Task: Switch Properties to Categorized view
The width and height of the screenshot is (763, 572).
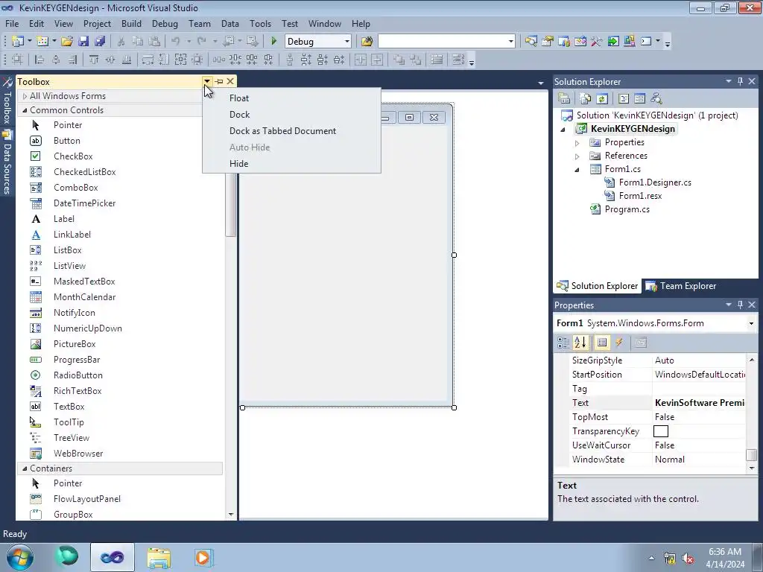Action: (x=563, y=343)
